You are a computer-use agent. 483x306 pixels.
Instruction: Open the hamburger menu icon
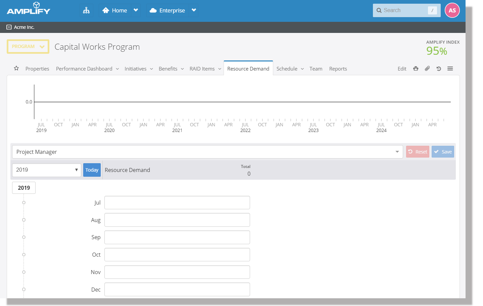coord(450,69)
